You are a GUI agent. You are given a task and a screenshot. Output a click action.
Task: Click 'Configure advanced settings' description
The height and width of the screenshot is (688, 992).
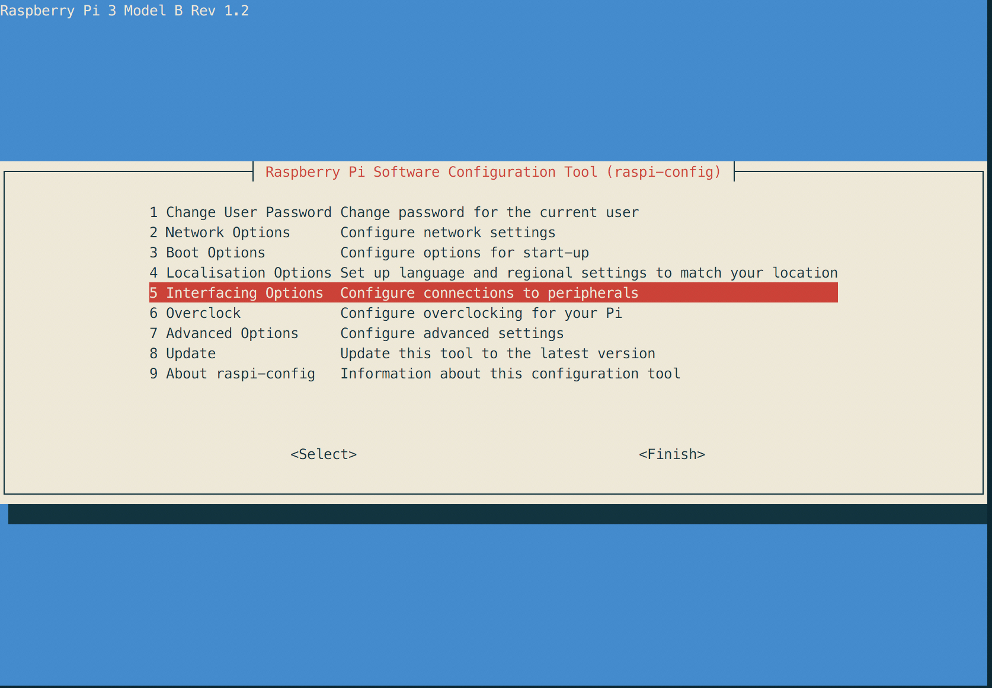pos(452,333)
